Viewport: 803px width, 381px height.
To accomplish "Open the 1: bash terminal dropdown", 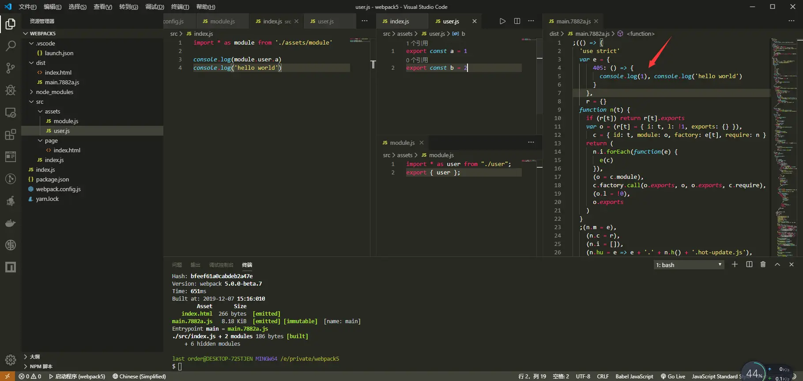I will 689,265.
